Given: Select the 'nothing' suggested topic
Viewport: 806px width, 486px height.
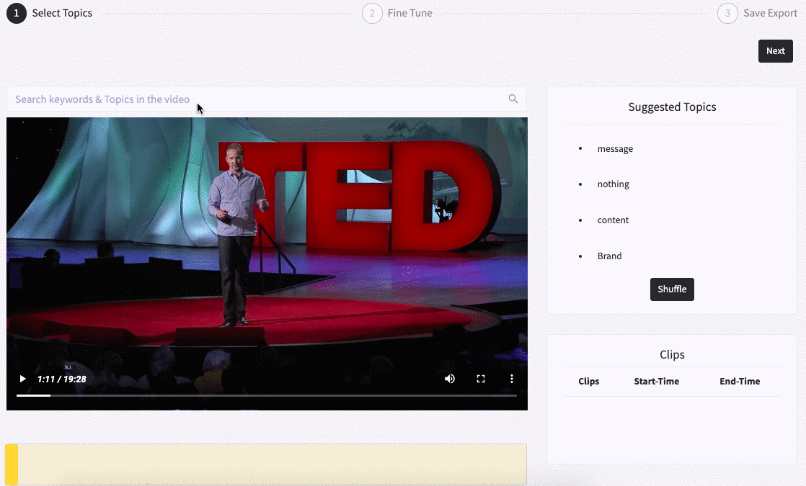Looking at the screenshot, I should [x=613, y=184].
